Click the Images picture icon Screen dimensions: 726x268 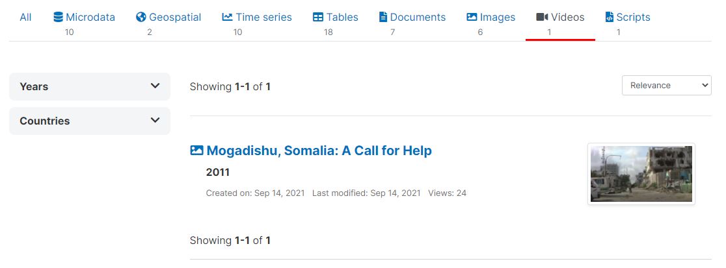click(x=472, y=17)
